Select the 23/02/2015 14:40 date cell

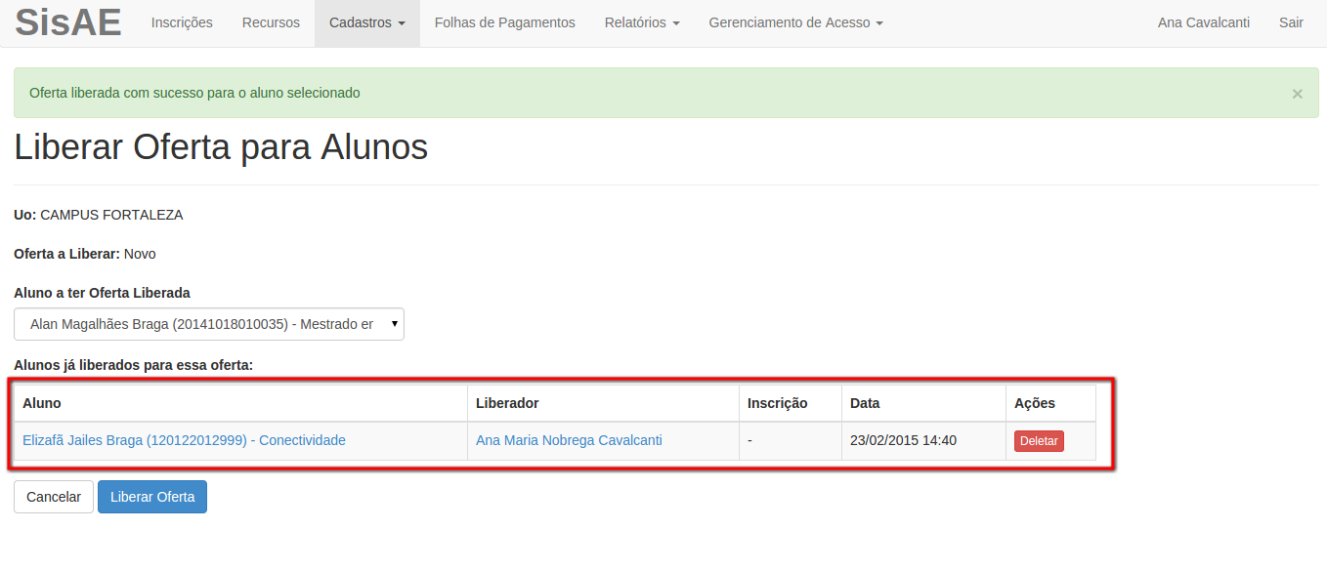[923, 440]
